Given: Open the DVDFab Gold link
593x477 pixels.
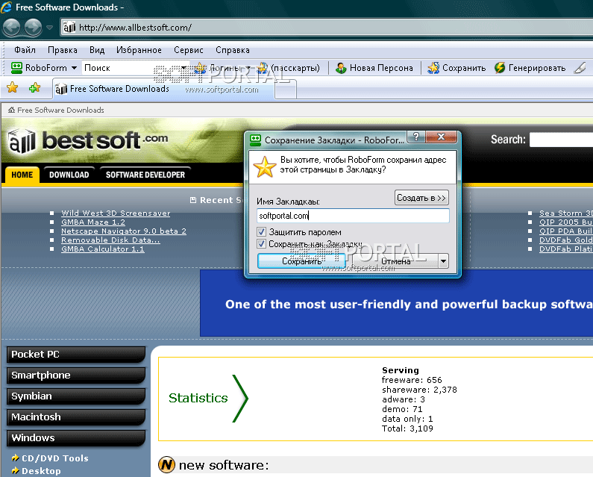Looking at the screenshot, I should 565,240.
